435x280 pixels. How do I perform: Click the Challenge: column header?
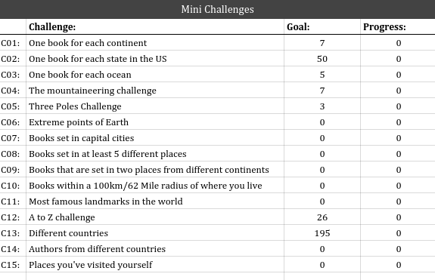(x=155, y=27)
